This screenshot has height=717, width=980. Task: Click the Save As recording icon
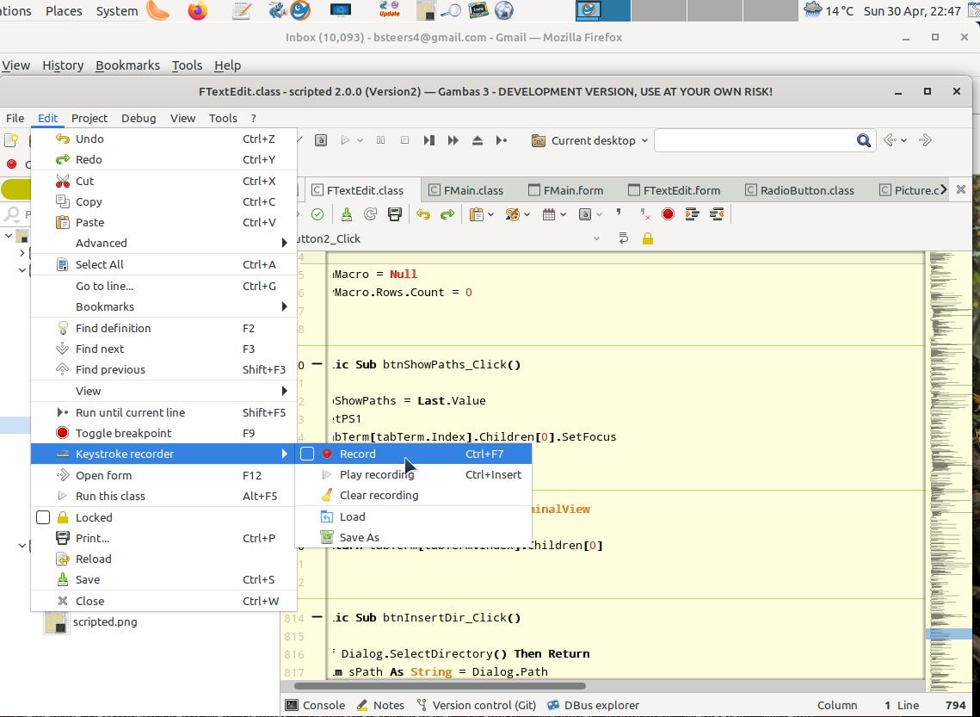pyautogui.click(x=326, y=537)
